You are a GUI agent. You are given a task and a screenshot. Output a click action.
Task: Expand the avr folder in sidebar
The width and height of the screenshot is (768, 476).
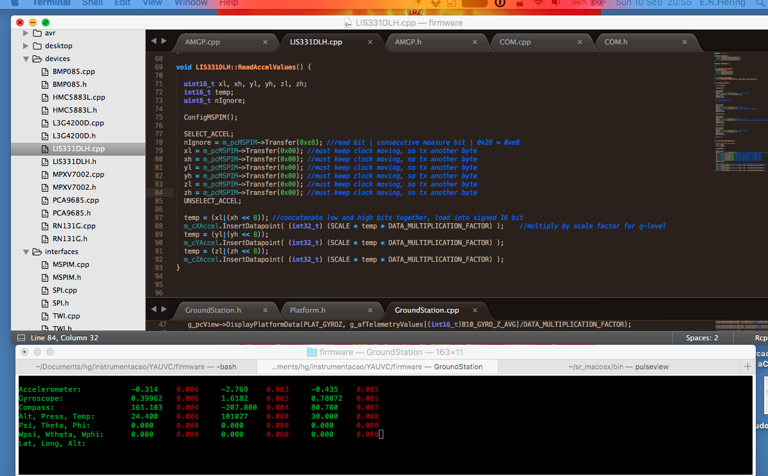pos(26,33)
